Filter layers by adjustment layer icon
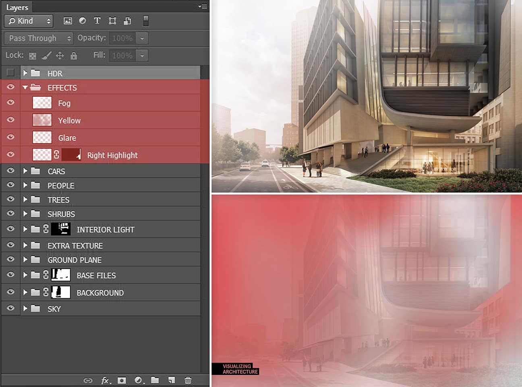The image size is (522, 387). (x=83, y=21)
